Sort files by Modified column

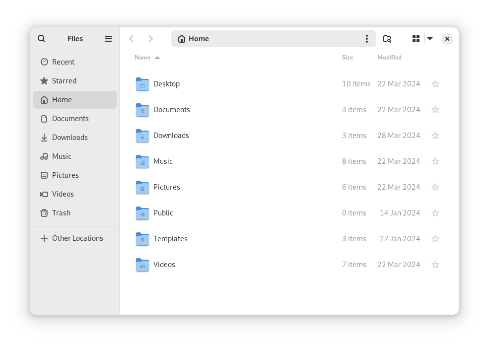(389, 58)
